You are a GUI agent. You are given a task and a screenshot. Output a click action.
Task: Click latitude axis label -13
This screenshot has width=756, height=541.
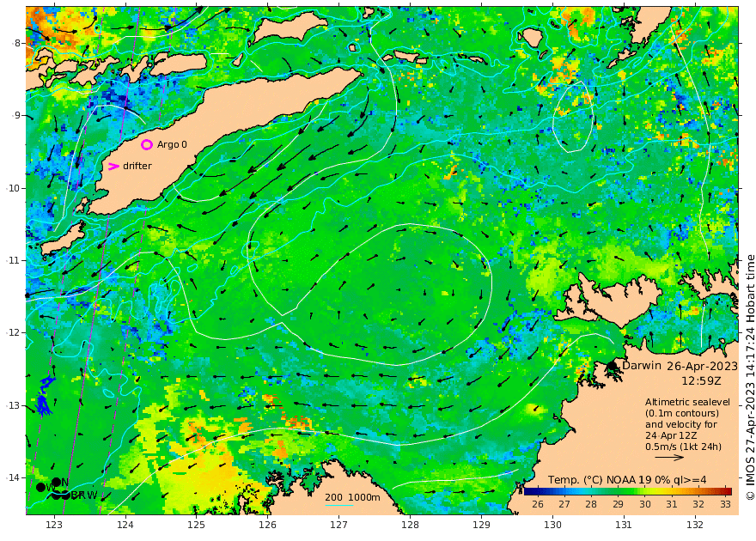click(x=14, y=405)
